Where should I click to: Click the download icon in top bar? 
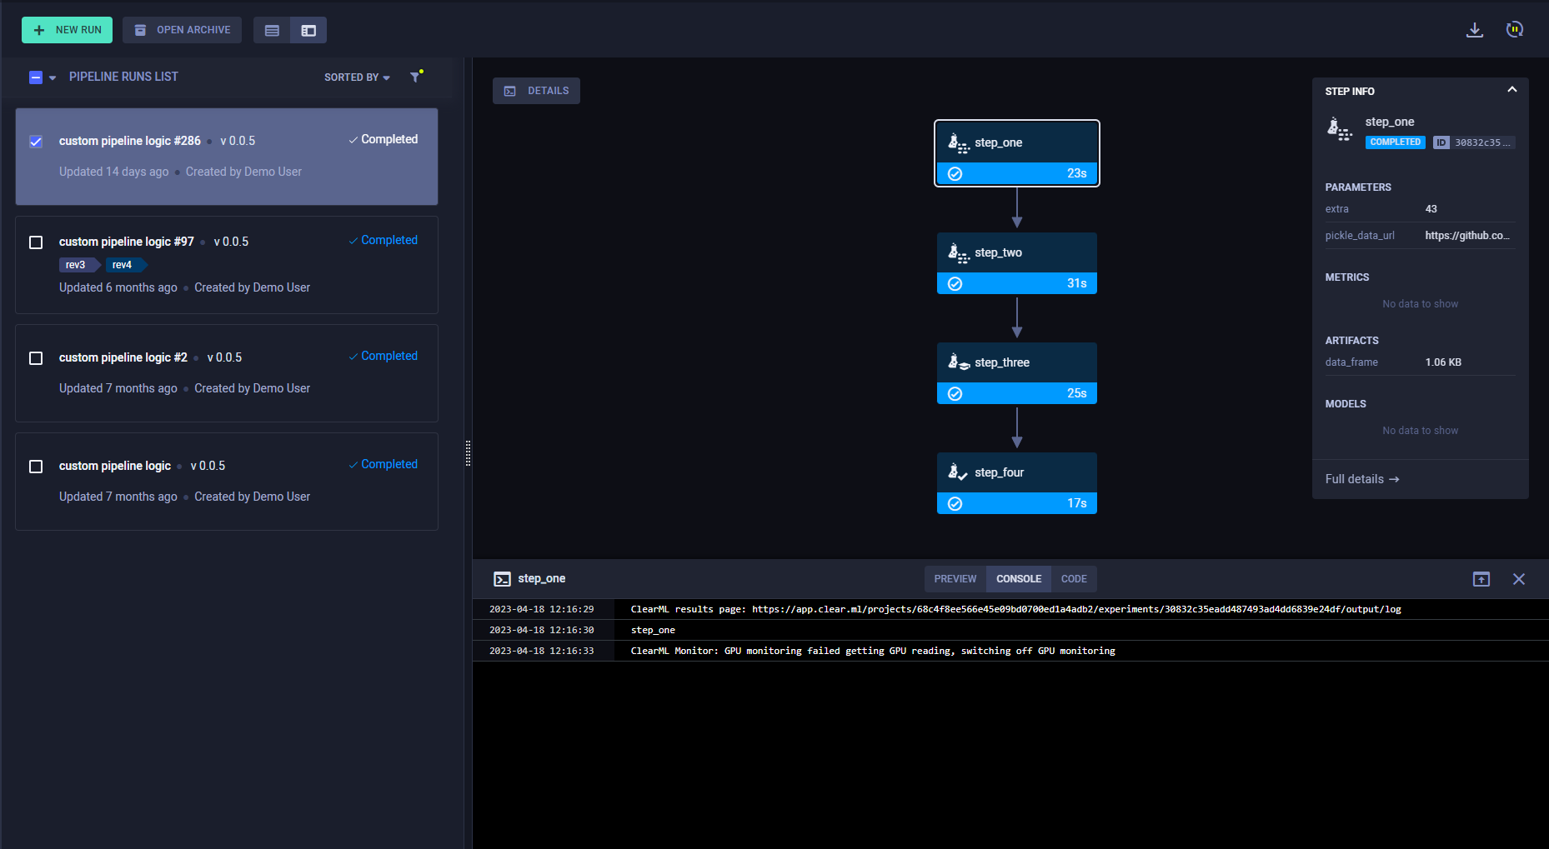click(1474, 30)
